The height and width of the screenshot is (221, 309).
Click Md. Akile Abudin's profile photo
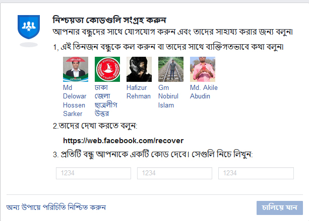tap(203, 69)
